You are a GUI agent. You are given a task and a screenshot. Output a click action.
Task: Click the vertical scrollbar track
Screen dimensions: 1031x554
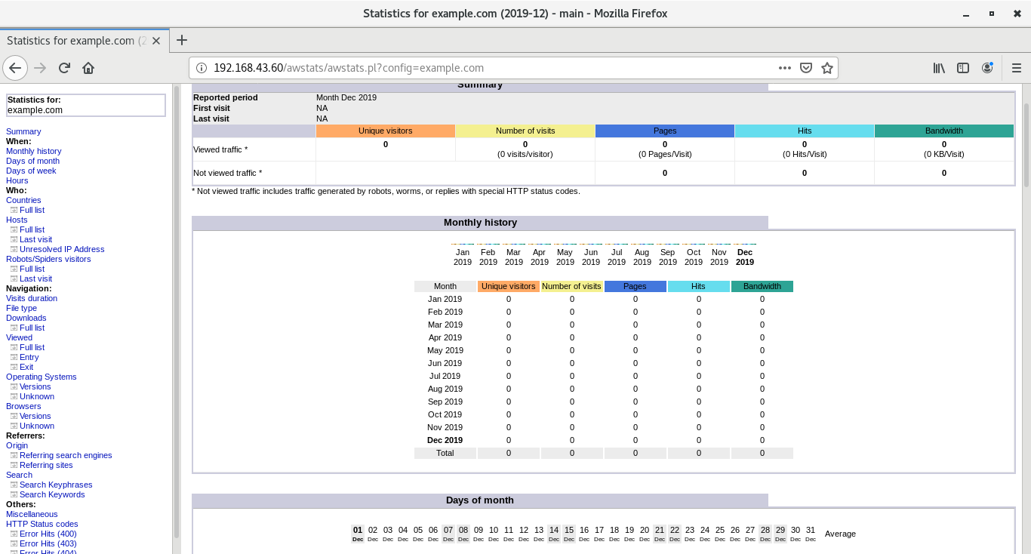coord(1026,340)
